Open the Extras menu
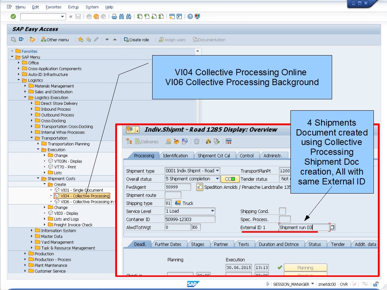 [x=73, y=7]
